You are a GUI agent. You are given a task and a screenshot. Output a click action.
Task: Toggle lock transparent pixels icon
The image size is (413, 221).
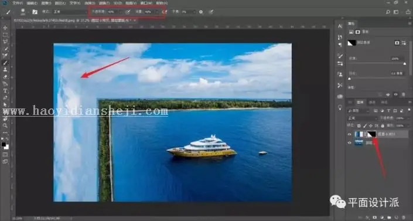click(x=359, y=126)
